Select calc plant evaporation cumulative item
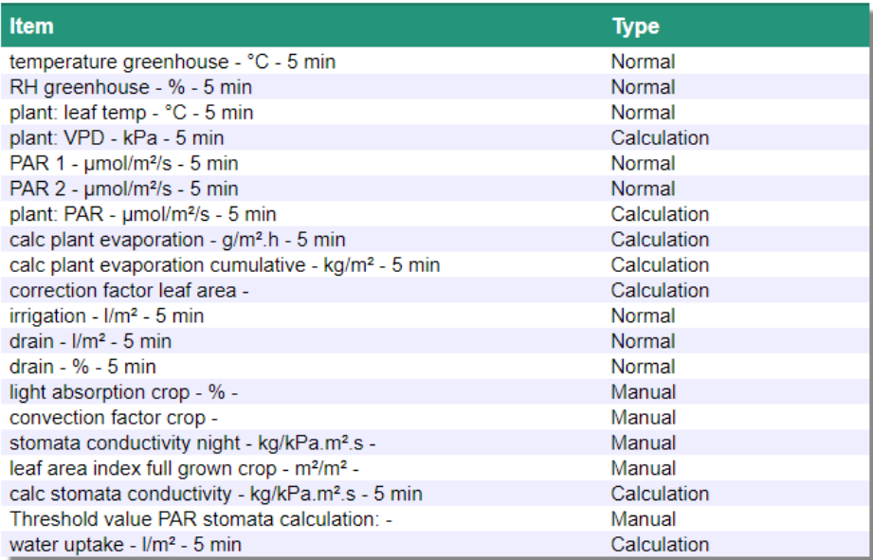 point(225,265)
